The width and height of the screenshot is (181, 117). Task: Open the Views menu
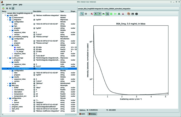pyautogui.click(x=15, y=4)
